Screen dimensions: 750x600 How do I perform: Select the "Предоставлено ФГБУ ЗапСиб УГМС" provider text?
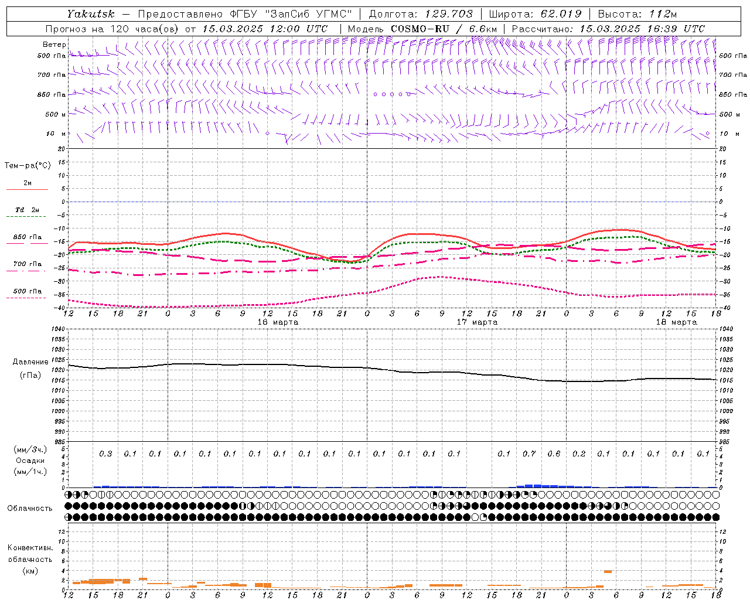click(244, 14)
